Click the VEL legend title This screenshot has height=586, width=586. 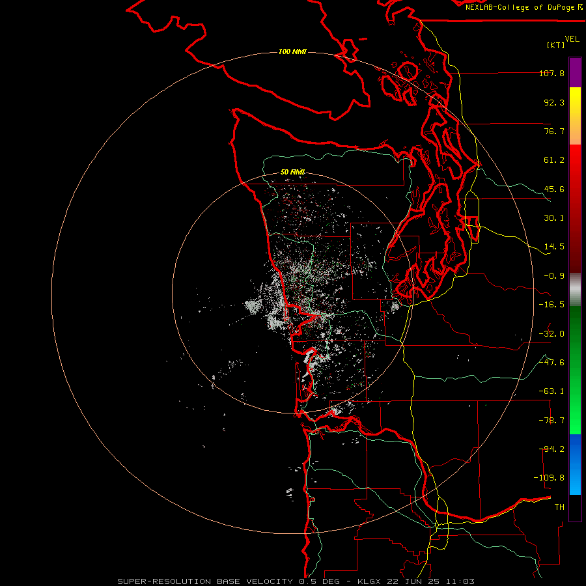(572, 38)
